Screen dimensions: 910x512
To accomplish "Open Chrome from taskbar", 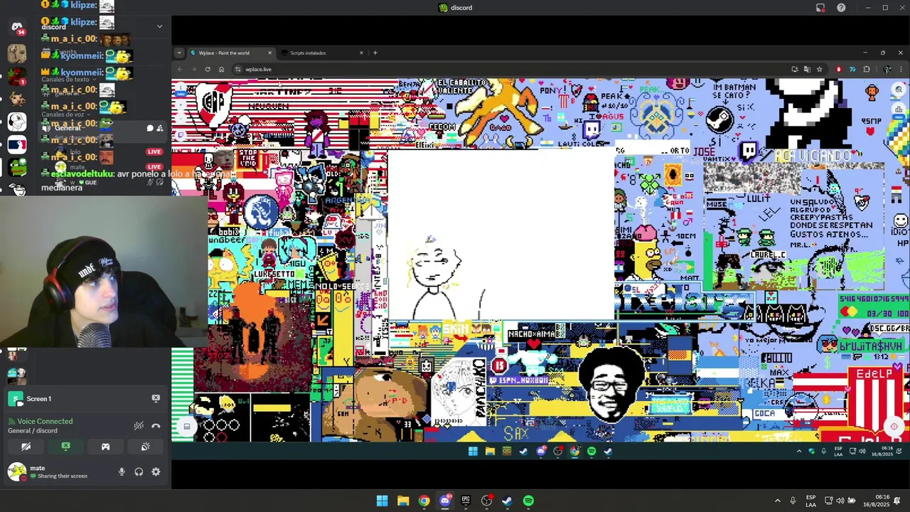I will click(x=424, y=501).
